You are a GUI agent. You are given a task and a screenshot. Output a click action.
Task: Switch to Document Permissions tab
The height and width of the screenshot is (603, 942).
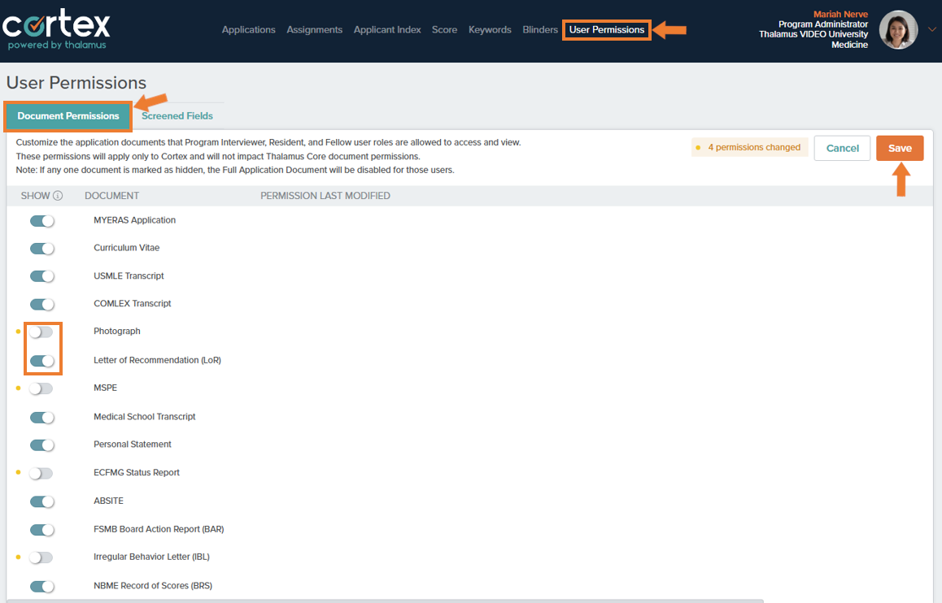[x=68, y=115]
